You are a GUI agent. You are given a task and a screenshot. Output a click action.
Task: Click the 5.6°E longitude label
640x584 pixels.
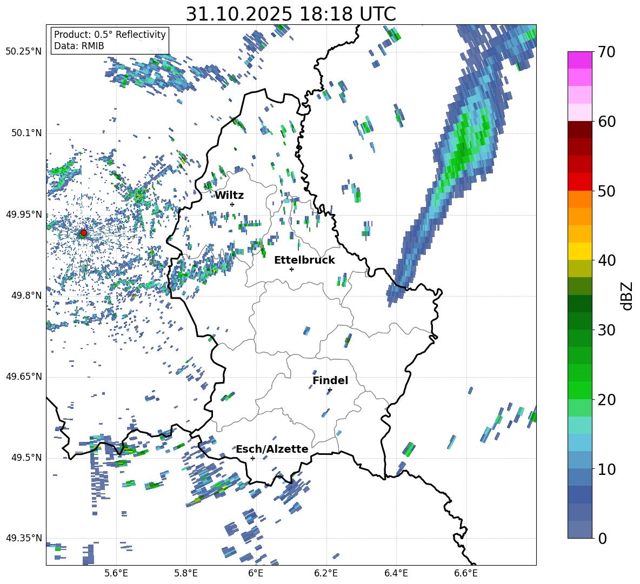(116, 573)
